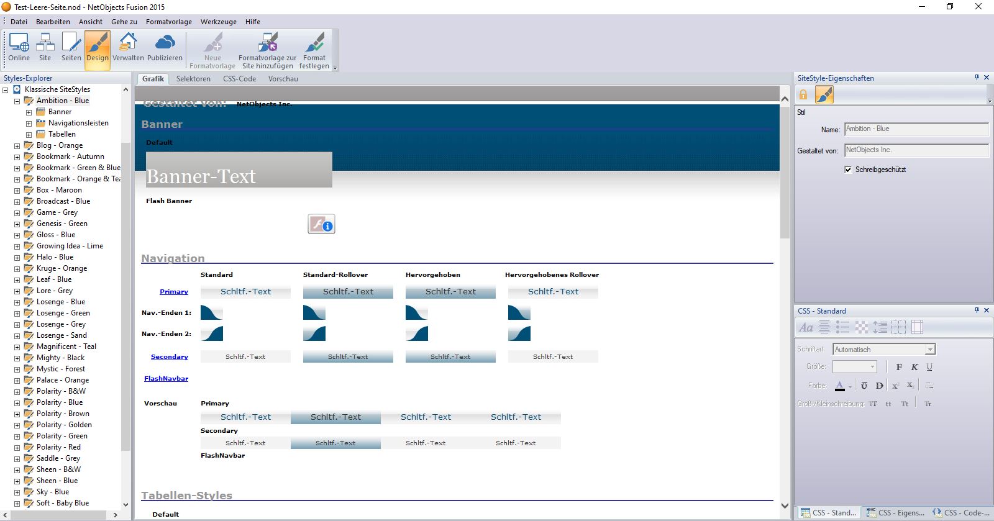Viewport: 994px width, 521px height.
Task: Click Format festlegen toolbar button
Action: tap(314, 50)
